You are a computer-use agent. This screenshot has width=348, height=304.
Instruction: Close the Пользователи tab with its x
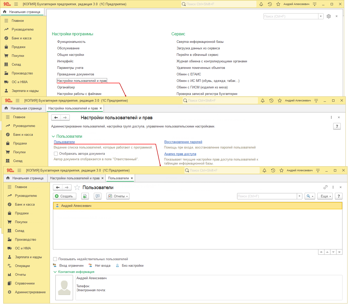coord(132,178)
